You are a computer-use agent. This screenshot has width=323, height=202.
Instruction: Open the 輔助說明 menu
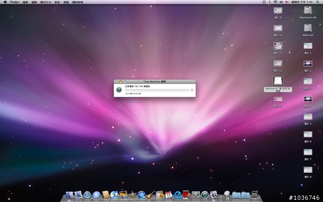click(x=78, y=2)
